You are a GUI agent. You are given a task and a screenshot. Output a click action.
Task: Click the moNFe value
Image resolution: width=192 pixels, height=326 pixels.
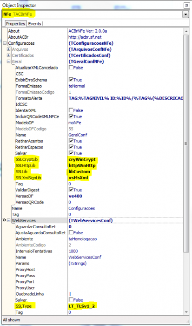[75, 122]
